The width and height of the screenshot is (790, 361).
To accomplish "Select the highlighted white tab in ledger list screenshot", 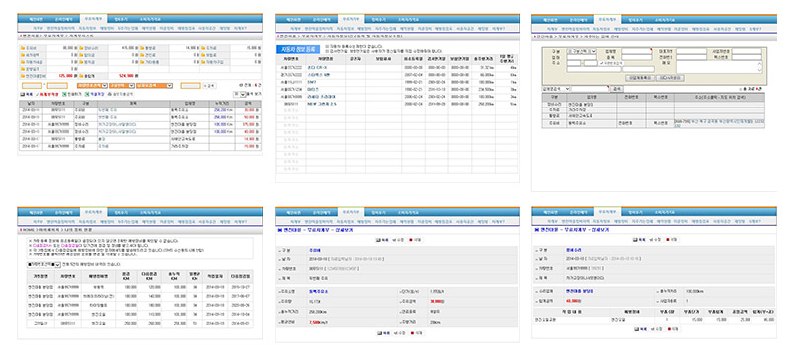I will [x=94, y=19].
